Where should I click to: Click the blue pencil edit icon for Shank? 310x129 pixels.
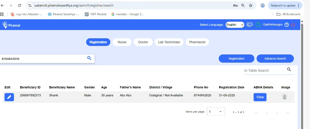(x=9, y=97)
